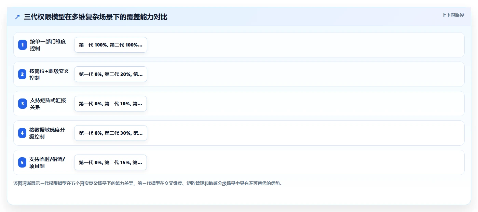Click step number badge 5
This screenshot has width=478, height=212.
23,162
